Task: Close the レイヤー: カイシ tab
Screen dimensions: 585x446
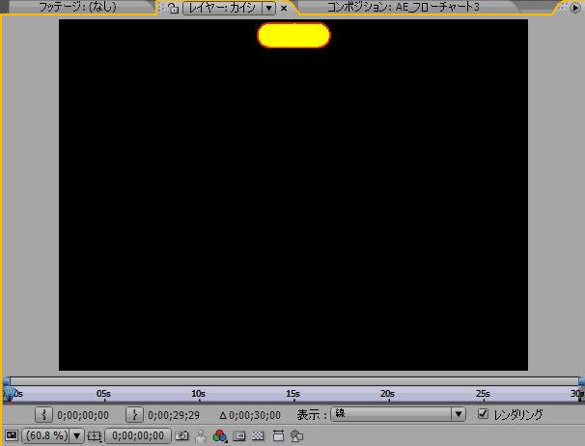Action: 284,8
